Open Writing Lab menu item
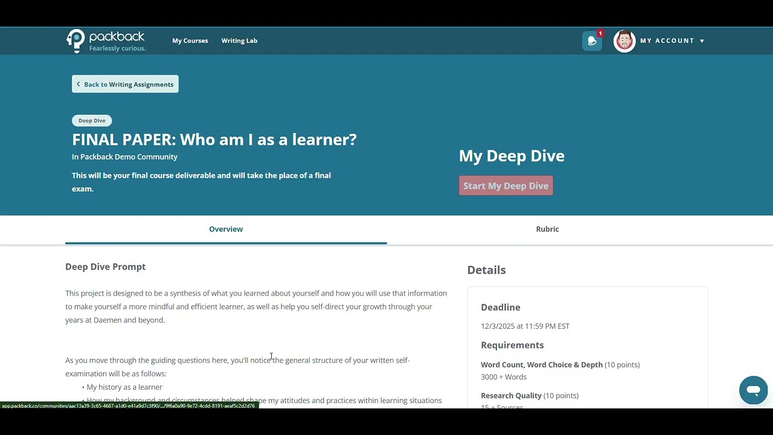Viewport: 773px width, 435px height. (x=239, y=40)
